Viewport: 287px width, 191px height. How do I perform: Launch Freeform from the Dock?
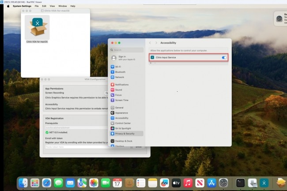(x=164, y=183)
